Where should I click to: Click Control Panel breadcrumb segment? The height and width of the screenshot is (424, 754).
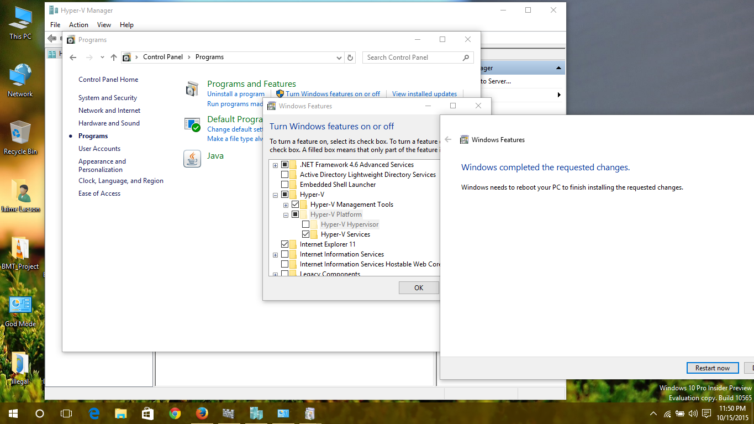click(x=163, y=57)
